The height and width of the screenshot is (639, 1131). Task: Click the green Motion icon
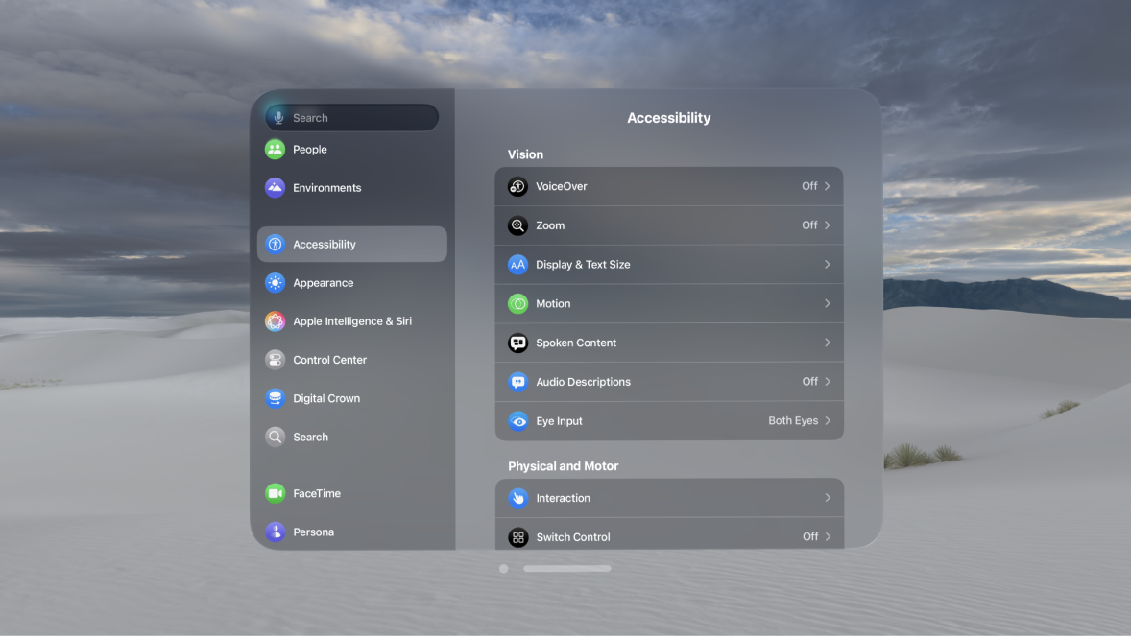pyautogui.click(x=517, y=303)
